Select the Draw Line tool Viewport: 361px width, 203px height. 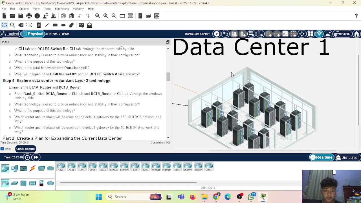pyautogui.click(x=47, y=25)
